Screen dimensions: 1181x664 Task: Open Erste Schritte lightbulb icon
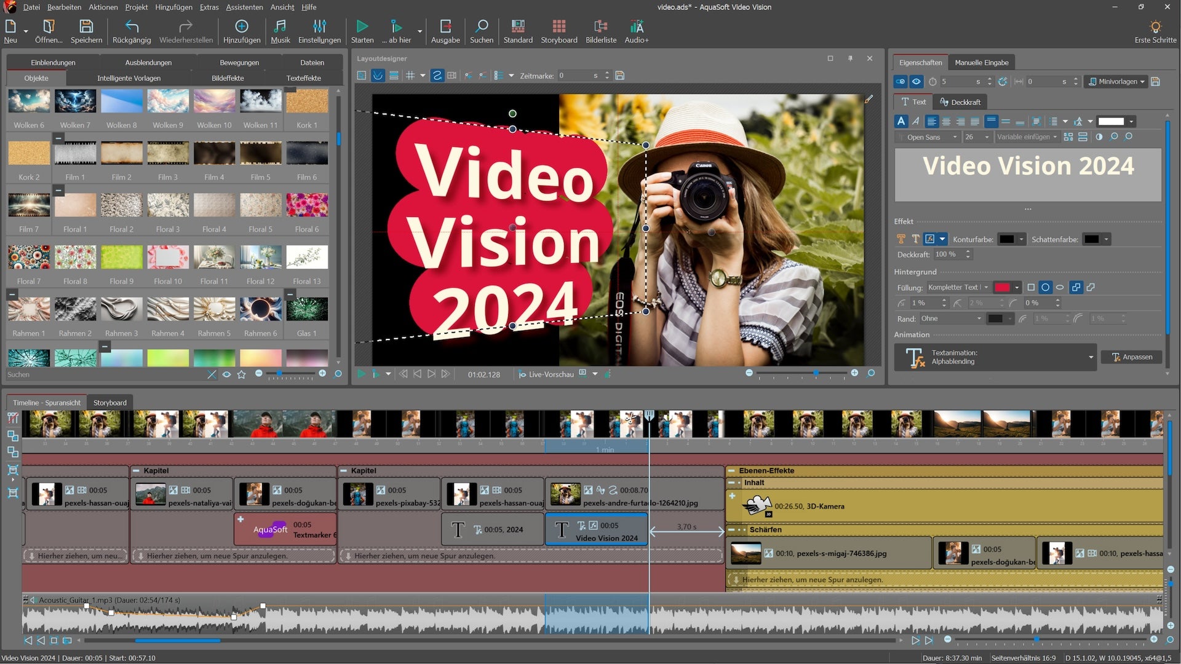(x=1155, y=26)
